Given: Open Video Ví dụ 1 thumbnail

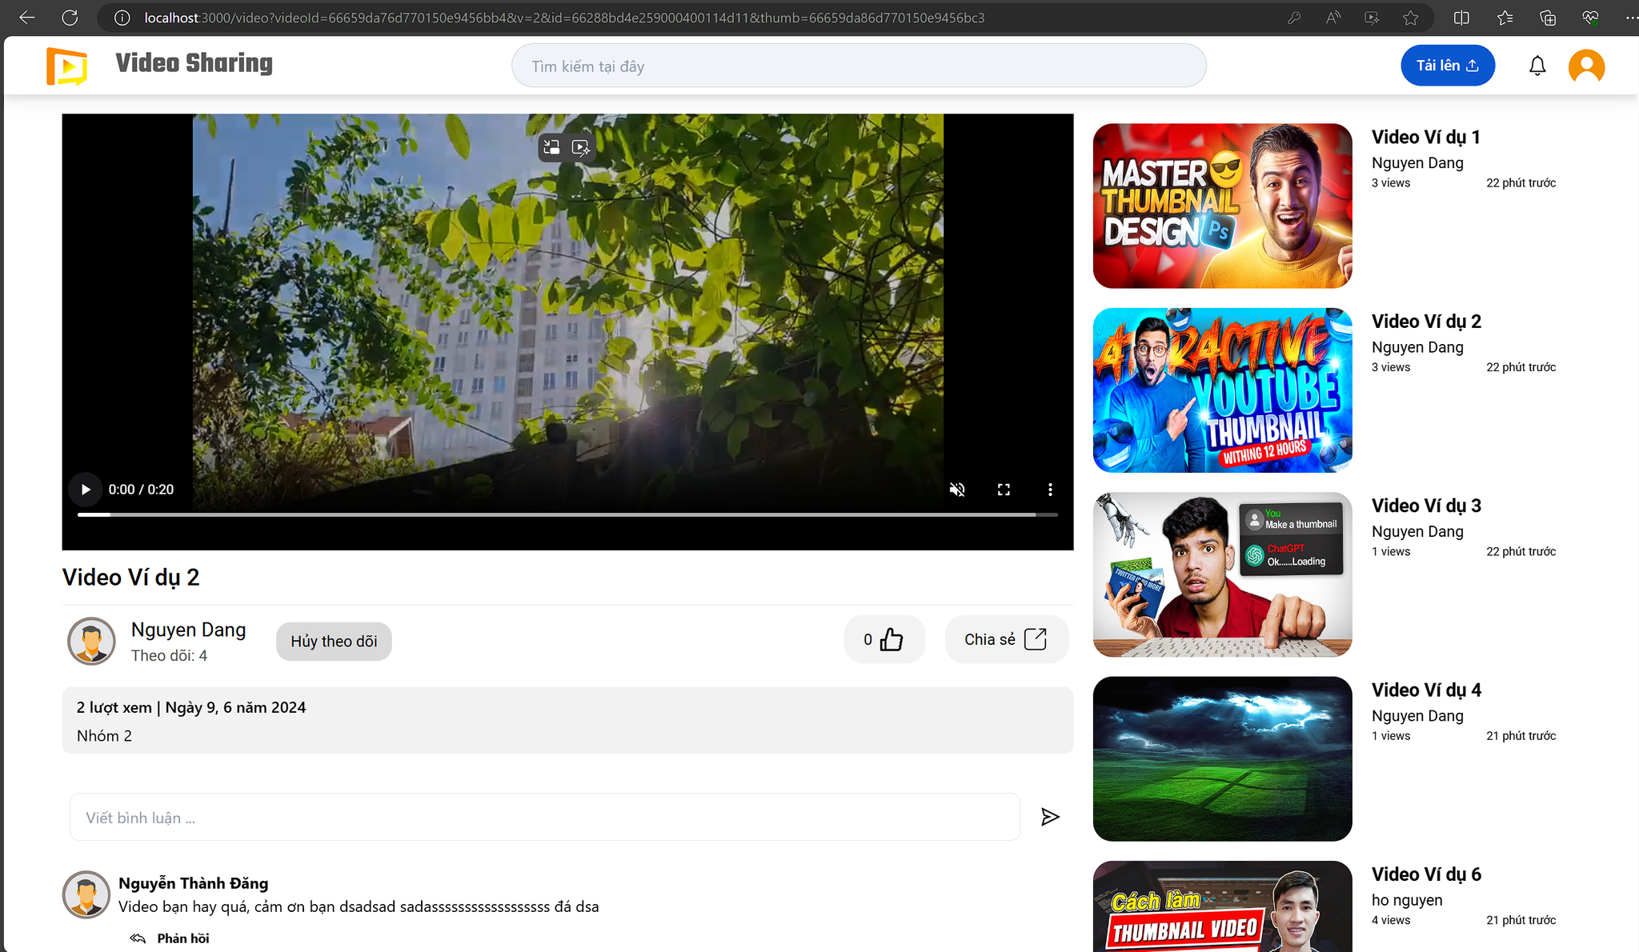Looking at the screenshot, I should (1222, 206).
